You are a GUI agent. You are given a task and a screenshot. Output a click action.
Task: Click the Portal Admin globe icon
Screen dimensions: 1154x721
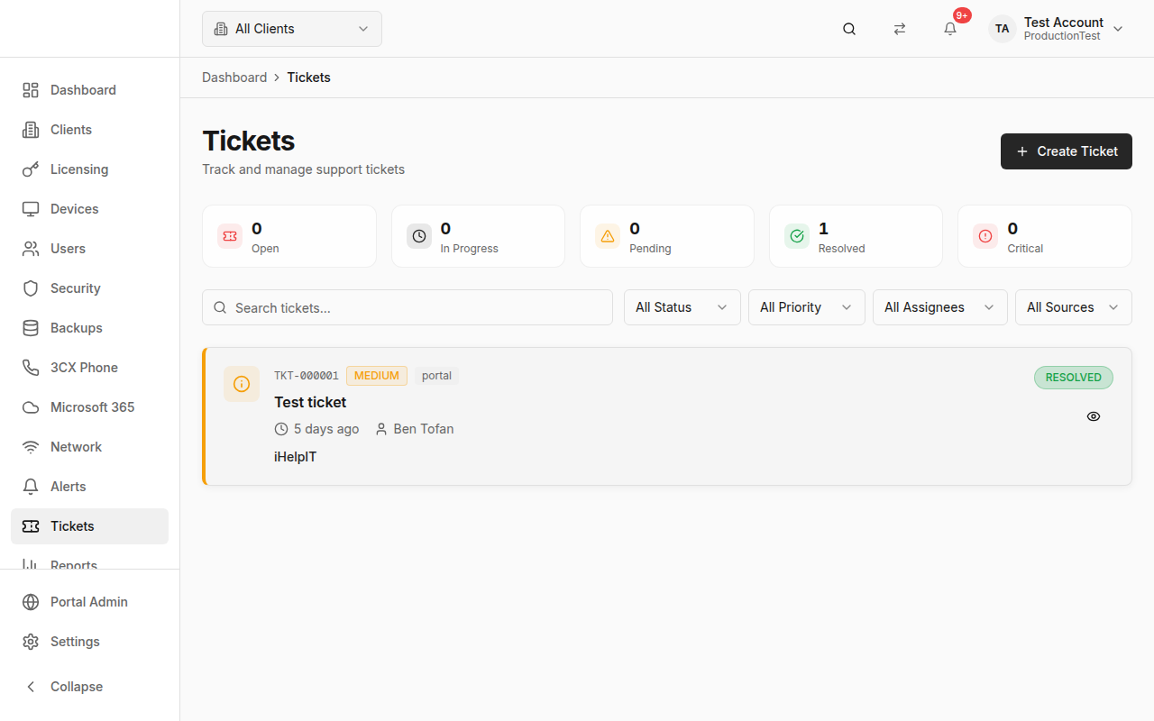point(31,602)
